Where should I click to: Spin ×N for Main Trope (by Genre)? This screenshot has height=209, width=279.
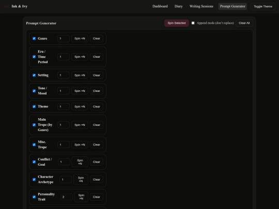[80, 125]
